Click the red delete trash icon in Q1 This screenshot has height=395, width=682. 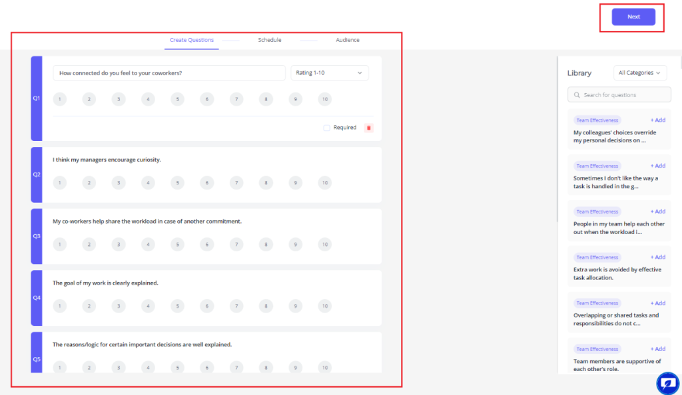[x=369, y=128]
